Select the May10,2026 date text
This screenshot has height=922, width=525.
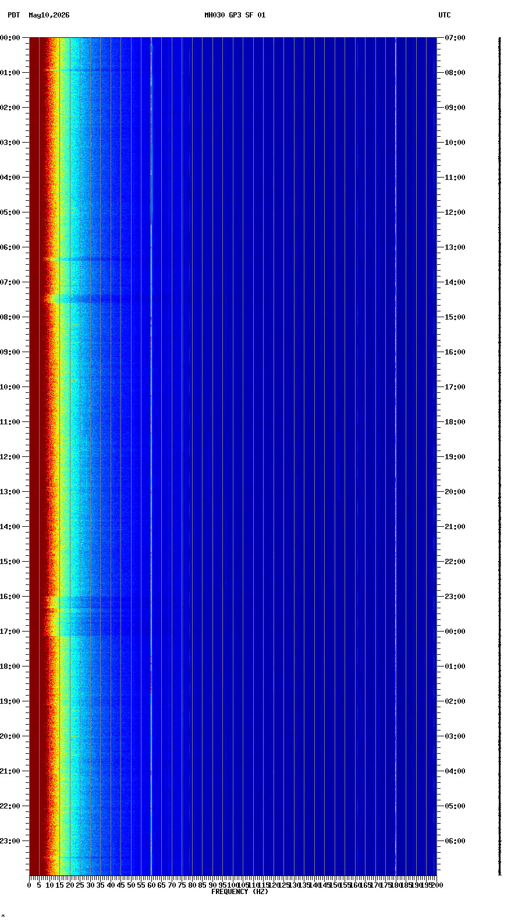(49, 15)
